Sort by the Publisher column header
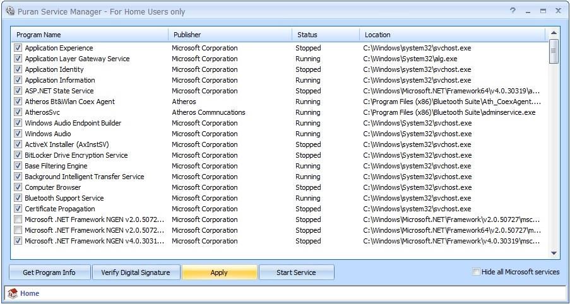 (x=230, y=35)
